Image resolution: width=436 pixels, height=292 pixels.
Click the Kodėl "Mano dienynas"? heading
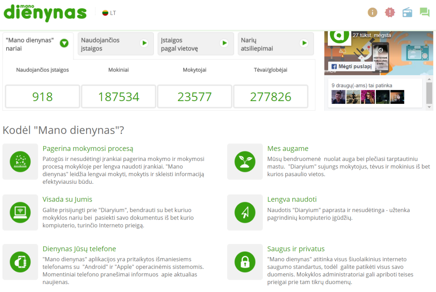coord(64,130)
